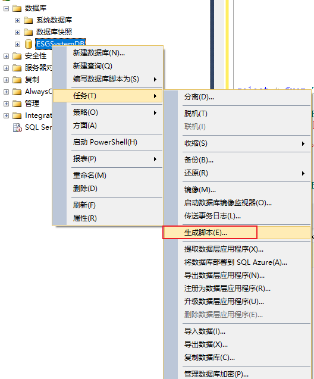Click the 数据库快照 folder icon
This screenshot has height=379, width=314.
click(x=29, y=32)
